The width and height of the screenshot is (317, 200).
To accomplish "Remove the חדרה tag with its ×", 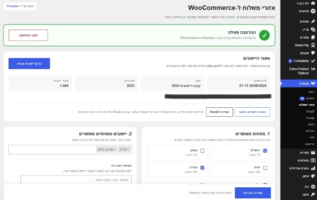I will coord(128,150).
